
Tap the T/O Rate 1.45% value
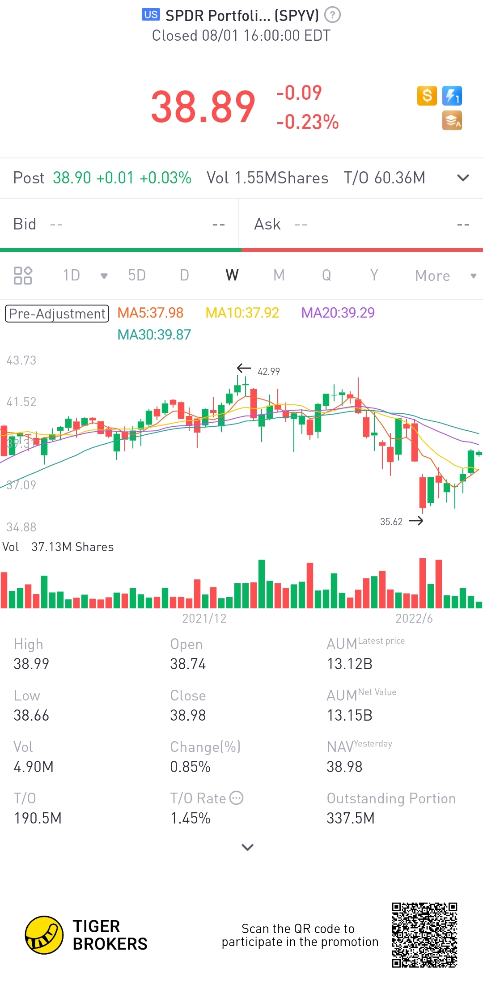click(190, 818)
